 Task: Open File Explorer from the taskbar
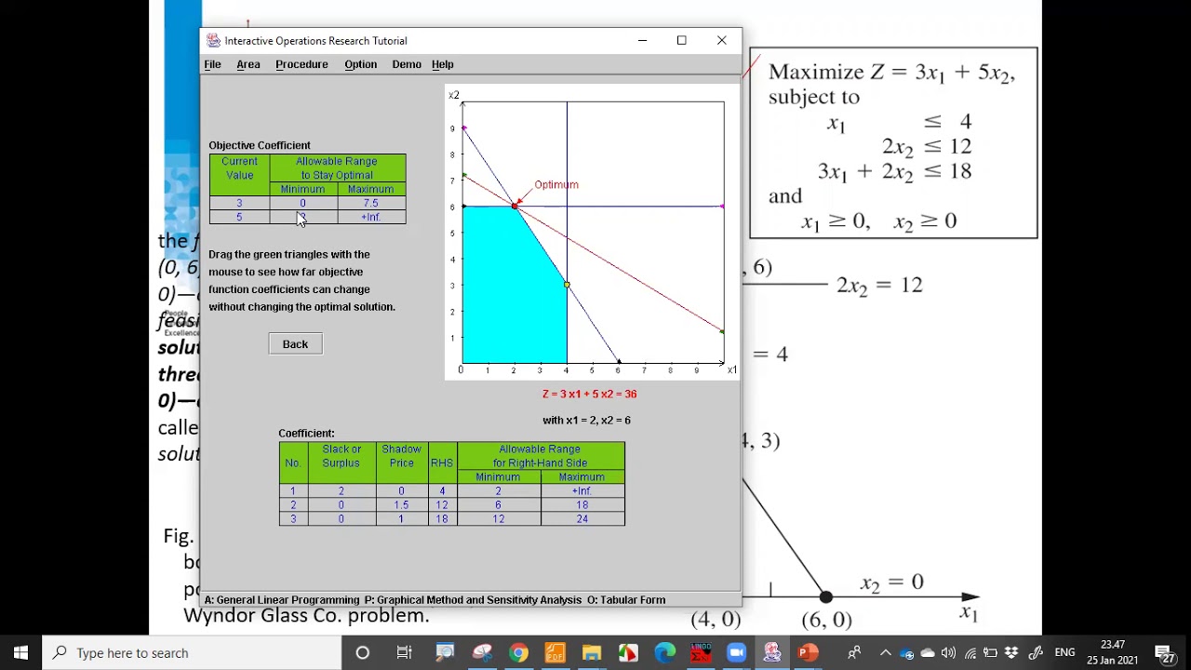pos(591,652)
